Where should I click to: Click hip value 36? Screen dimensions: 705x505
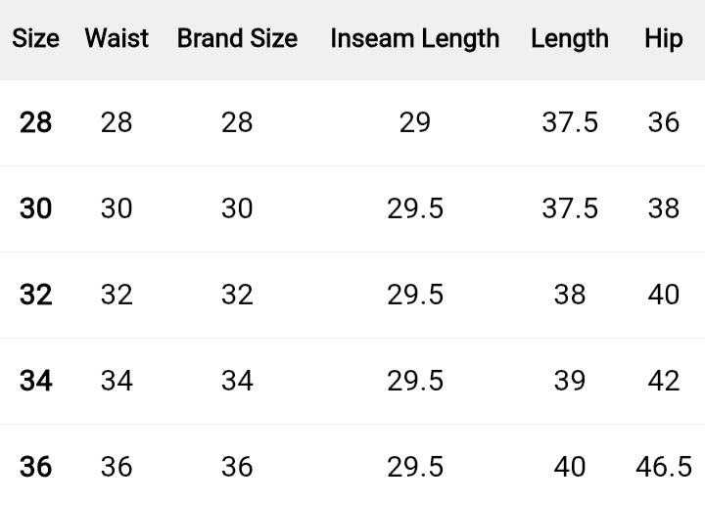click(x=664, y=122)
